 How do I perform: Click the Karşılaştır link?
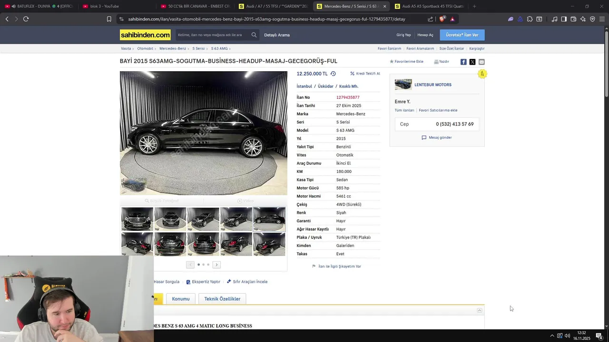point(477,48)
